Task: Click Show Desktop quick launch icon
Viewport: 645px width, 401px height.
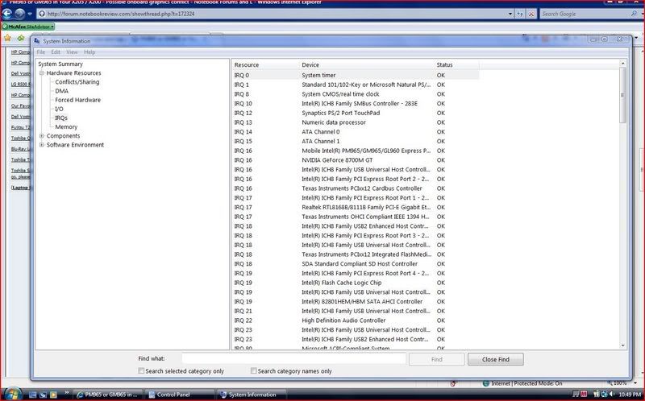Action: 33,395
